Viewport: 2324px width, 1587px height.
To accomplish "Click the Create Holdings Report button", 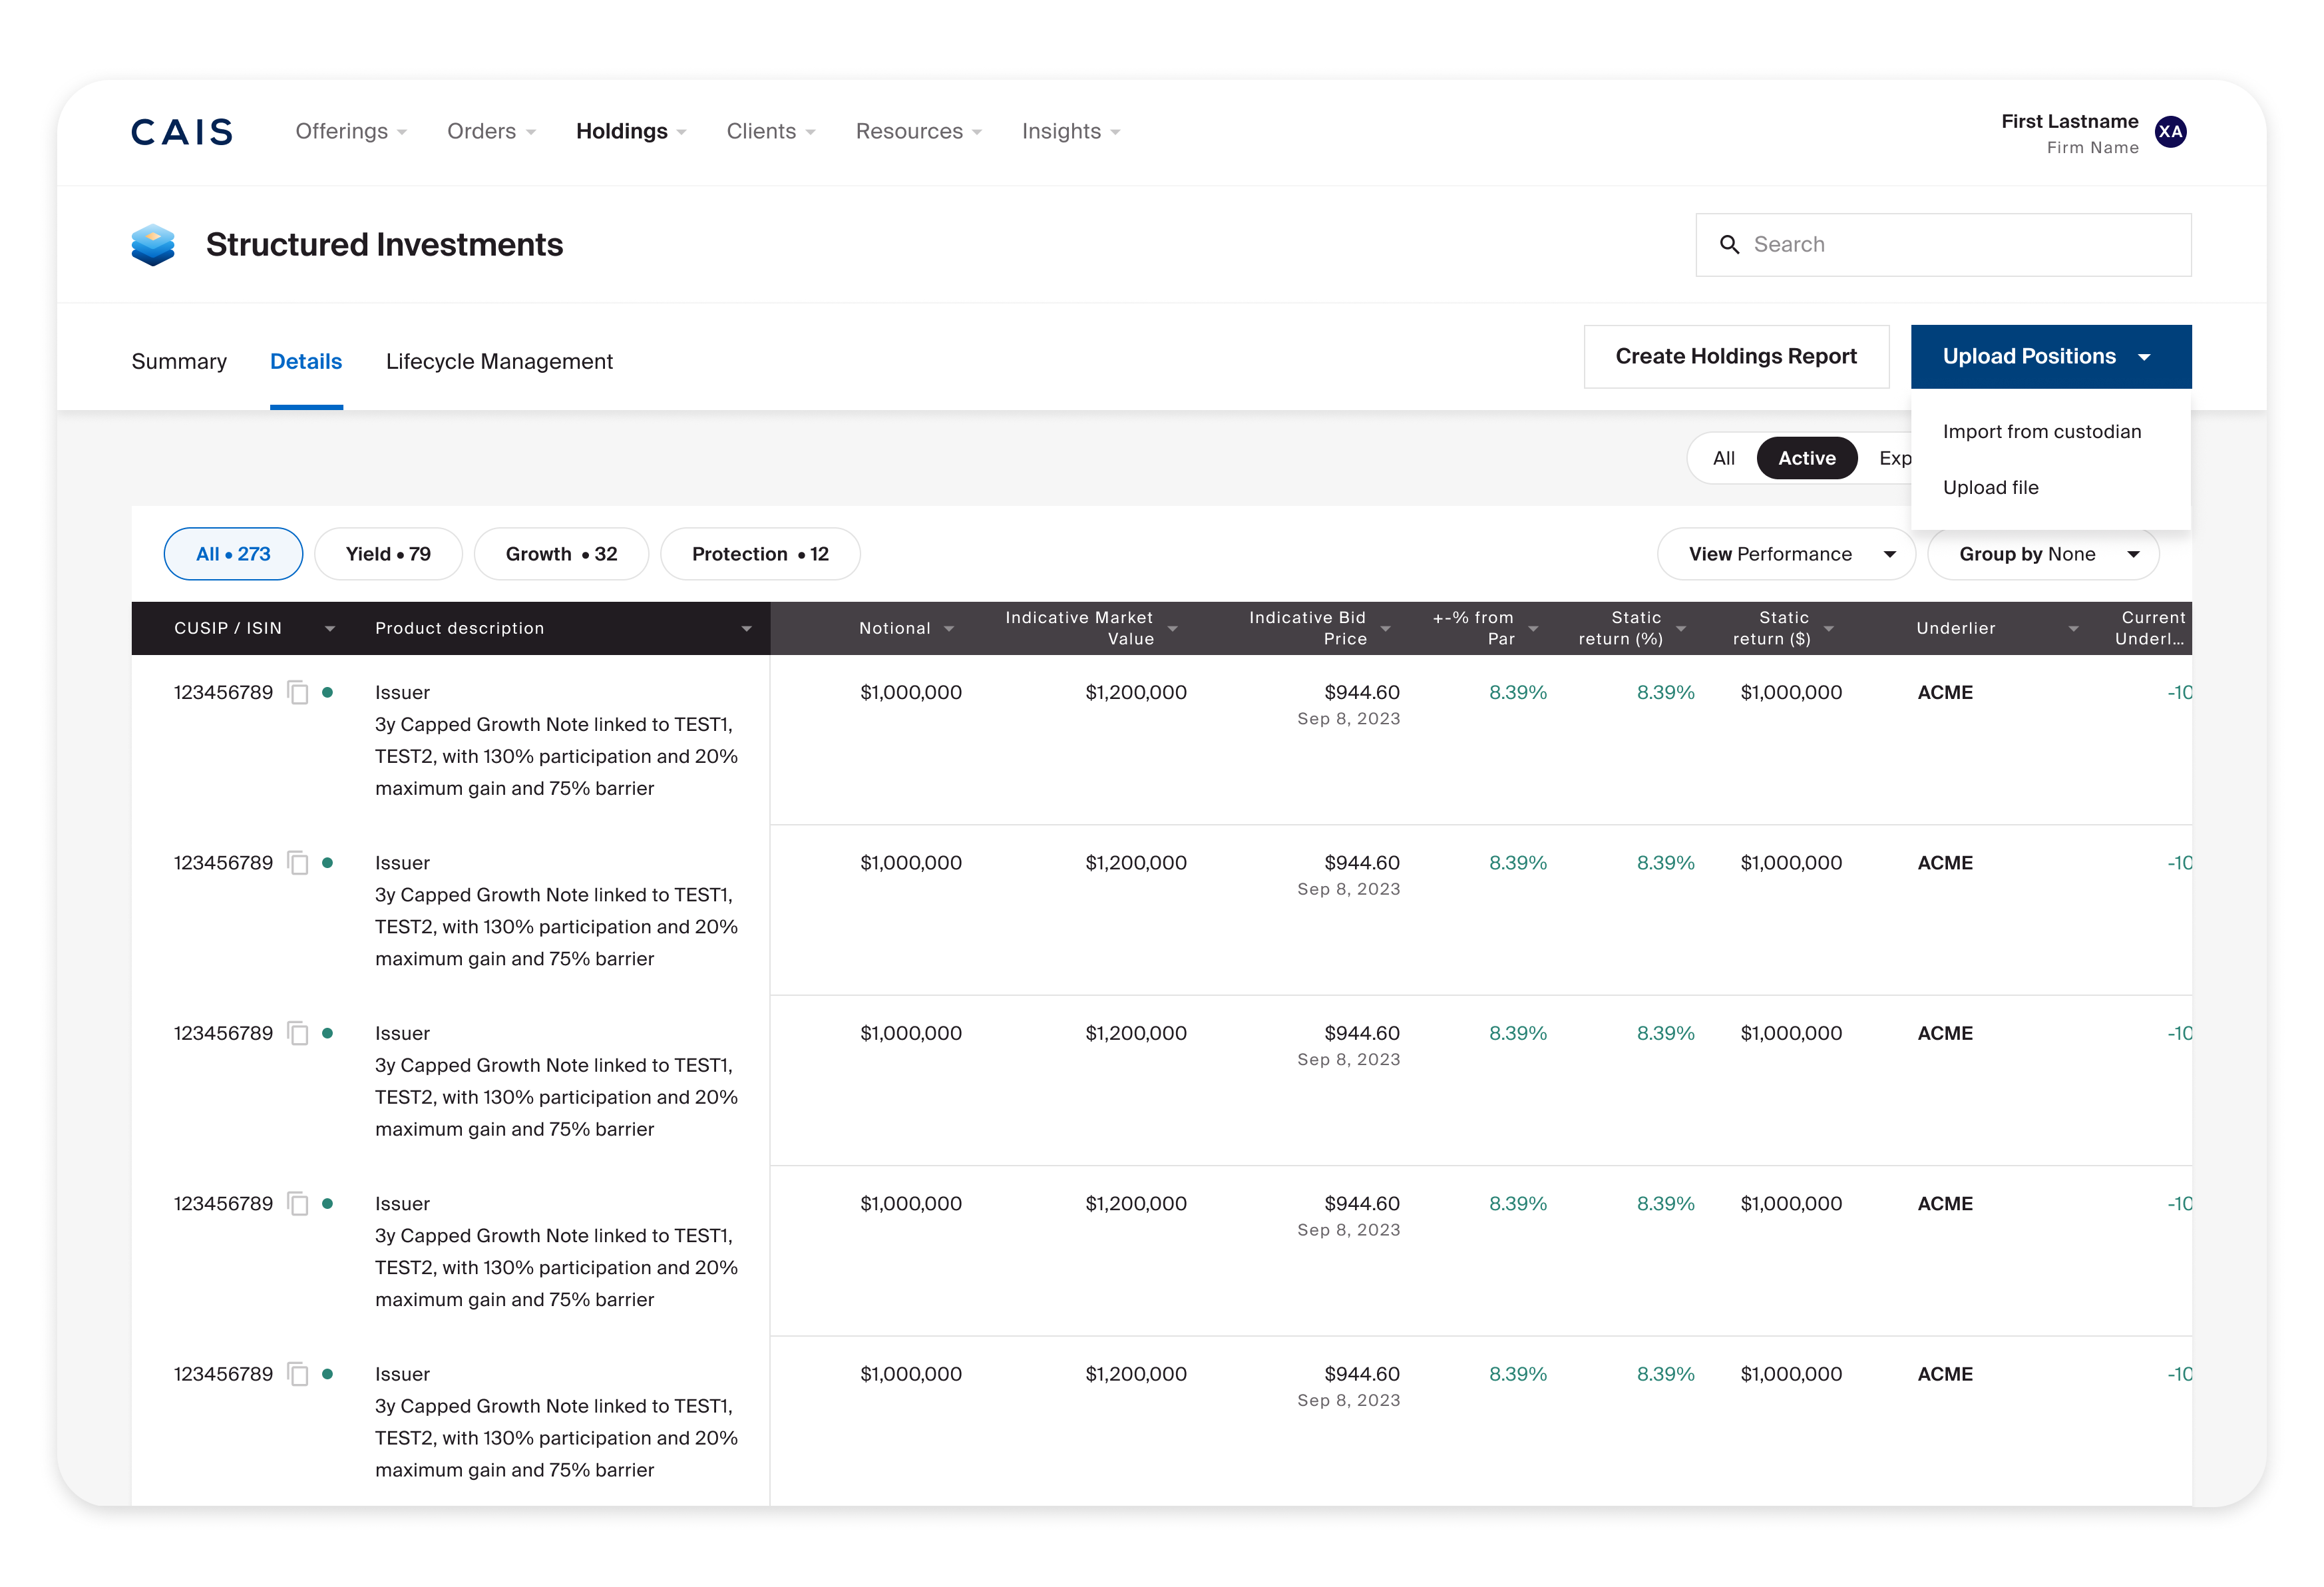I will pyautogui.click(x=1736, y=357).
